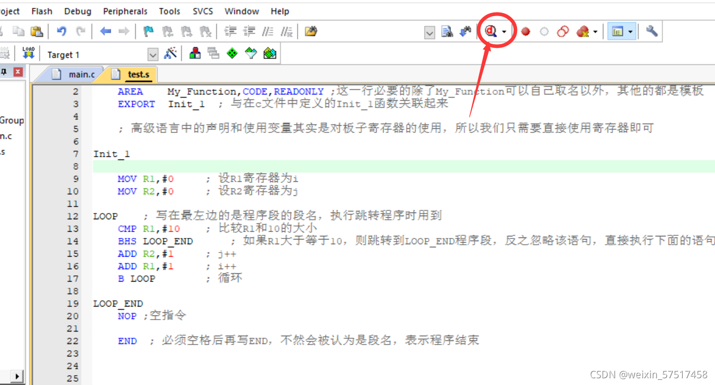Click the Copy icon in the toolbar
This screenshot has height=385, width=715.
click(x=18, y=32)
